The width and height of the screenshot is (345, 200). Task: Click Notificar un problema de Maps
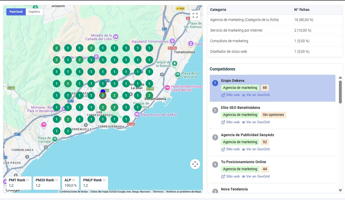pyautogui.click(x=184, y=192)
